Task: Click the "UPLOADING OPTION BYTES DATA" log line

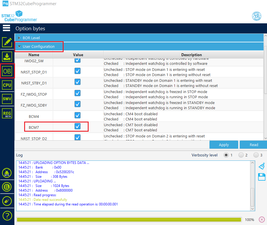Action: click(54, 162)
